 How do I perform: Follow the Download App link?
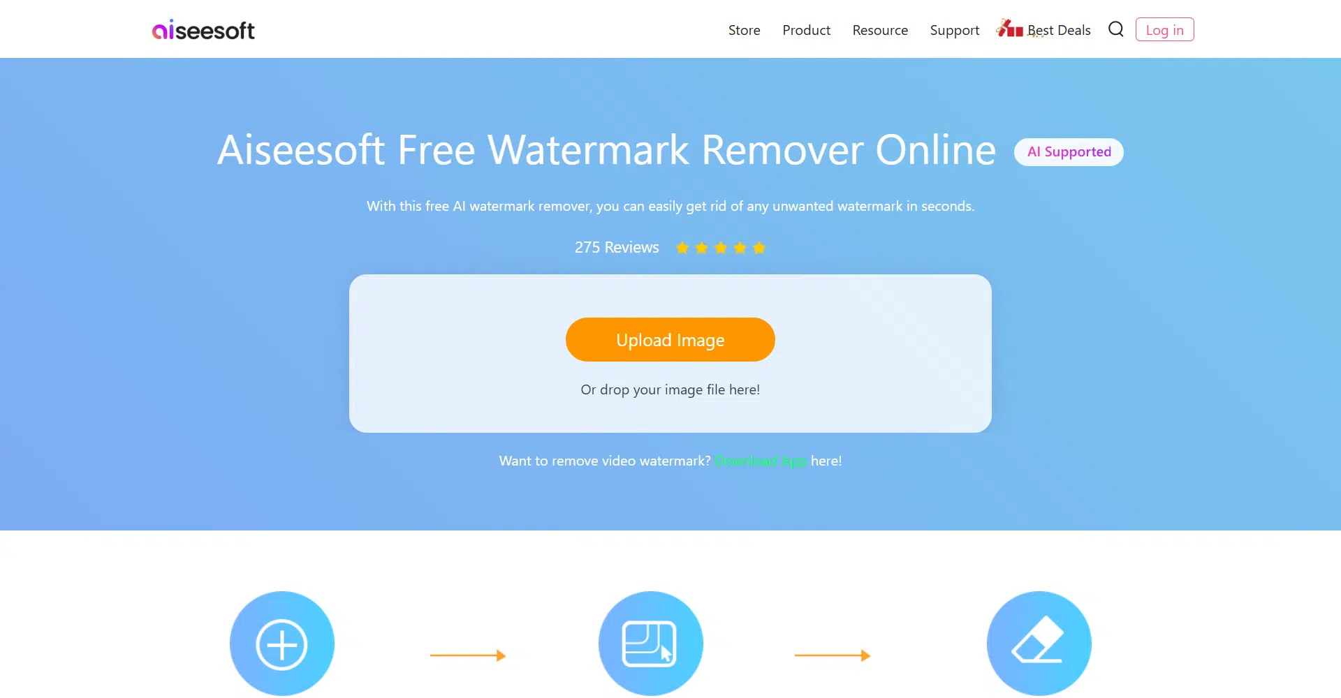(x=761, y=461)
